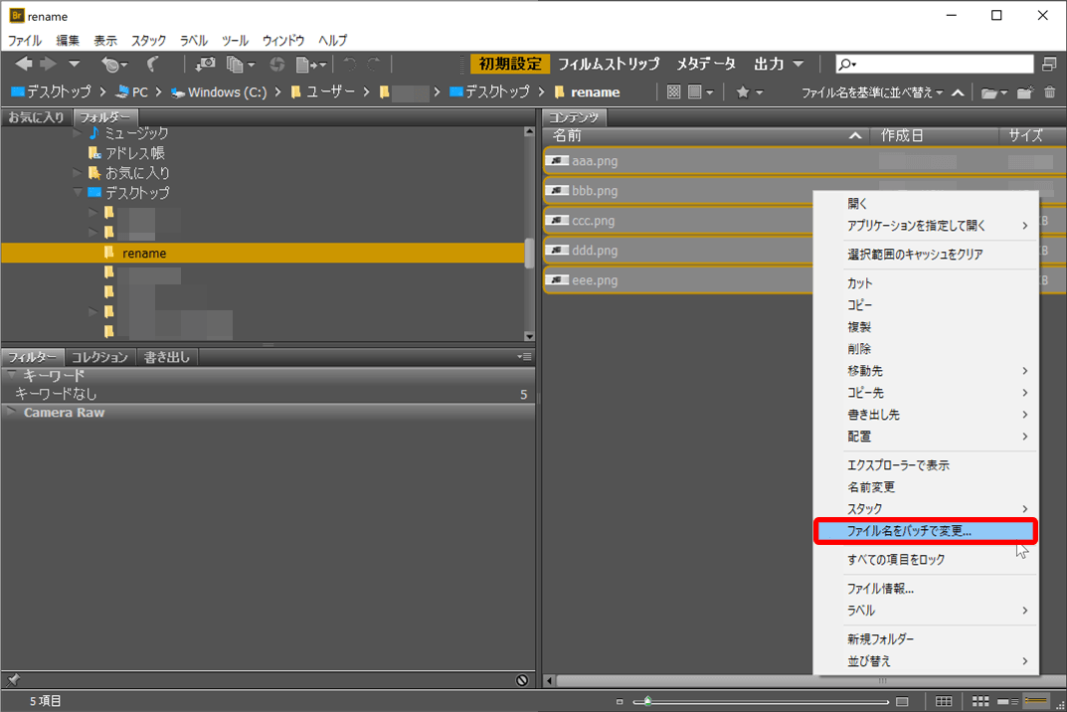The width and height of the screenshot is (1067, 712).
Task: Click the boomerang return-to-app icon
Action: click(x=153, y=65)
